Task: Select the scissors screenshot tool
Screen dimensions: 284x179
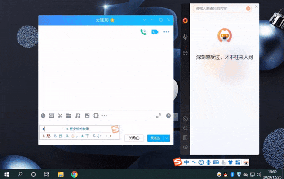Action: [60, 116]
